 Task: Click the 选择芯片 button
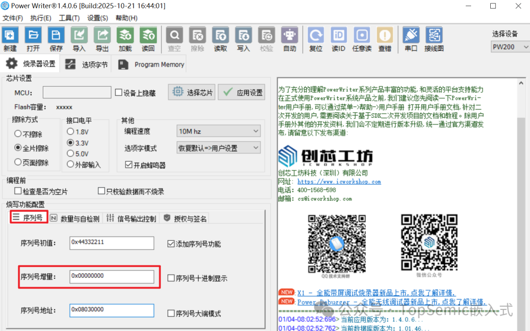[x=191, y=92]
